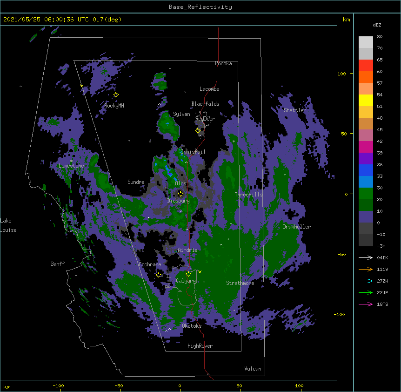401x392 pixels.
Task: Click the Blackfalds label
Action: 205,104
